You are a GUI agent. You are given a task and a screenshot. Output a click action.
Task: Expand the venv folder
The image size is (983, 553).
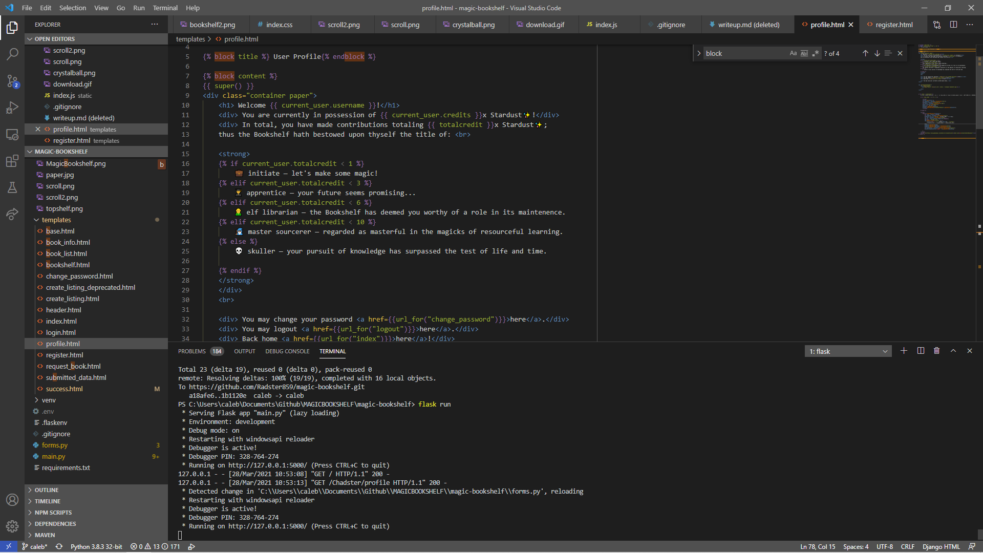(49, 400)
